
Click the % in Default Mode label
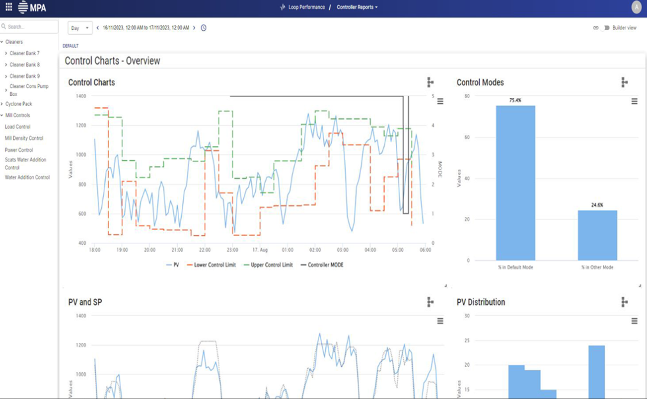click(515, 267)
